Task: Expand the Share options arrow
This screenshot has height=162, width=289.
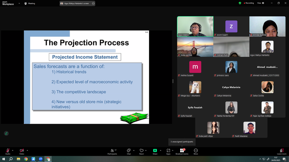Action: pyautogui.click(x=160, y=150)
